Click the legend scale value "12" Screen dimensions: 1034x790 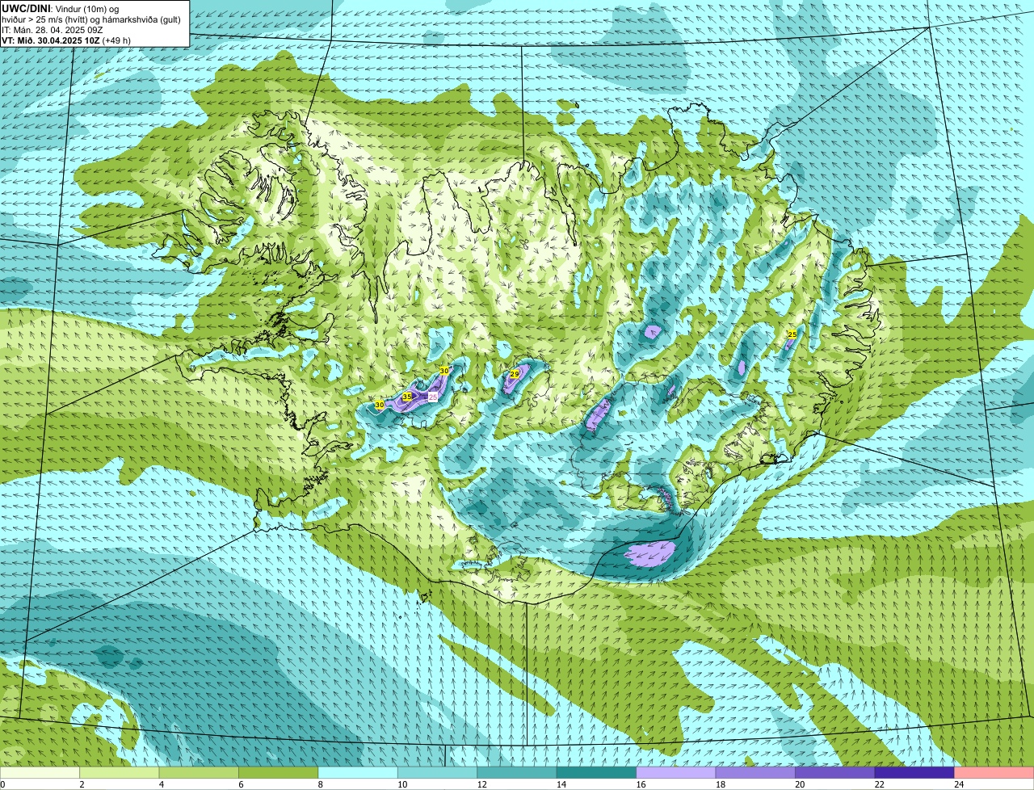(481, 784)
